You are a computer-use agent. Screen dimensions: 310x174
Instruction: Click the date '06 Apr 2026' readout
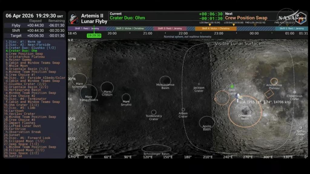pyautogui.click(x=20, y=16)
